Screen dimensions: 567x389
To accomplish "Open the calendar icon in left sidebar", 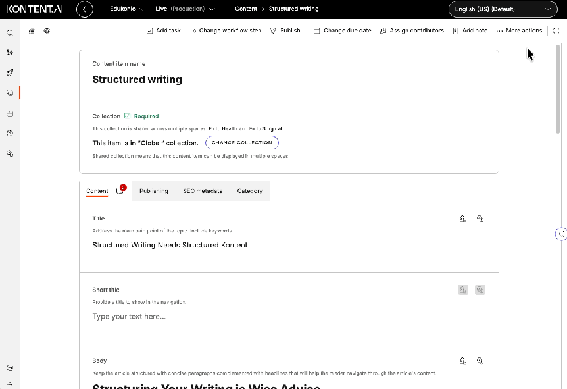I will (x=10, y=113).
